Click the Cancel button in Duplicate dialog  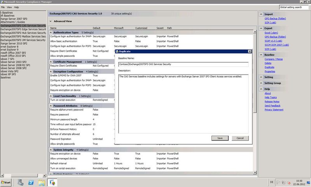pos(240,138)
